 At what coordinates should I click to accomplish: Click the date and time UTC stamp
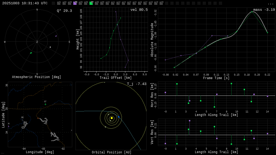(x=25, y=3)
